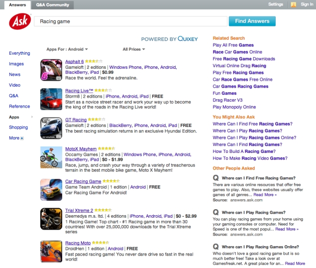
Task: Open Settings in the top bar
Action: click(x=276, y=4)
